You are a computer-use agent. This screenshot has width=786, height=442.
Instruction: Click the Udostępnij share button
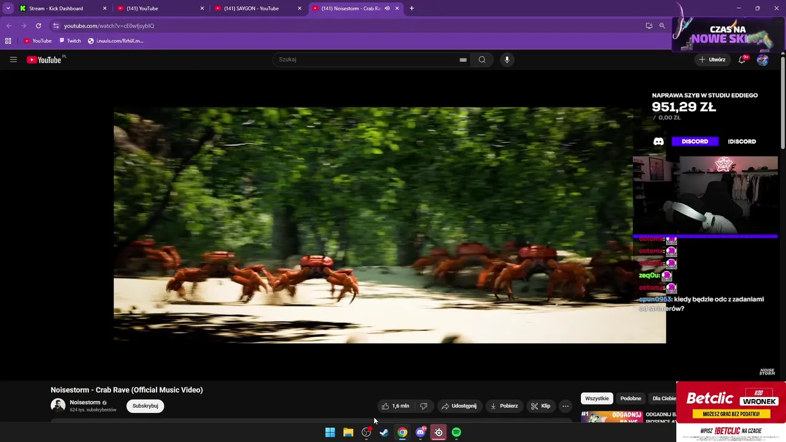click(x=459, y=406)
